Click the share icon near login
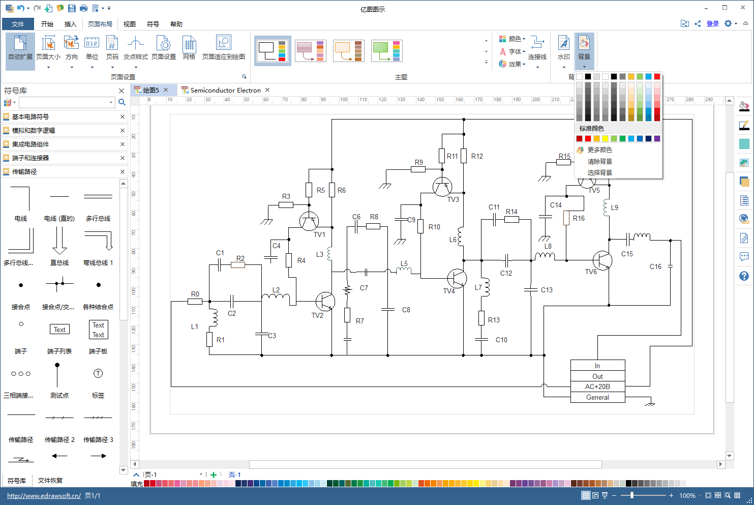Screen dimensions: 754x505 tap(698, 23)
